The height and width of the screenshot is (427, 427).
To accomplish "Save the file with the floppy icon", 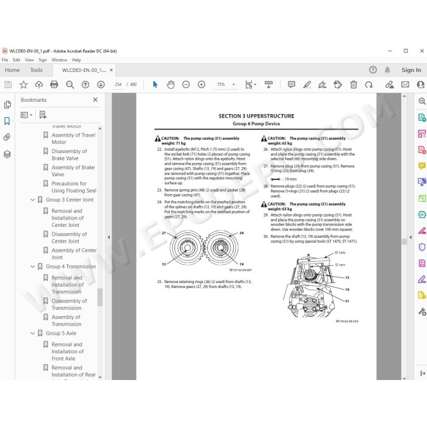I will (x=8, y=85).
